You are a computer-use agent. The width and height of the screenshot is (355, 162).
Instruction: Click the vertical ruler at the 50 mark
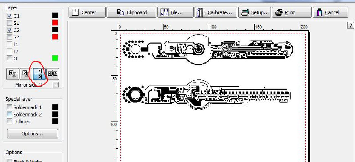(x=115, y=79)
